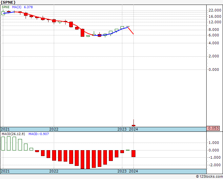
Task: Click the (SPNE) chart title
Action: click(x=8, y=2)
